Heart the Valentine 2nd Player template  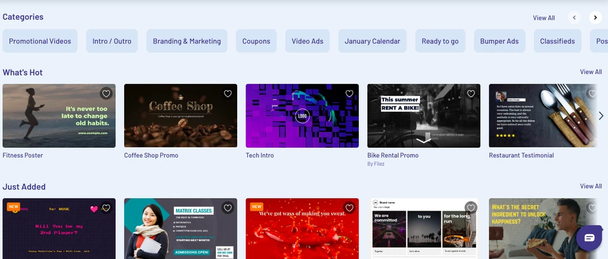106,208
